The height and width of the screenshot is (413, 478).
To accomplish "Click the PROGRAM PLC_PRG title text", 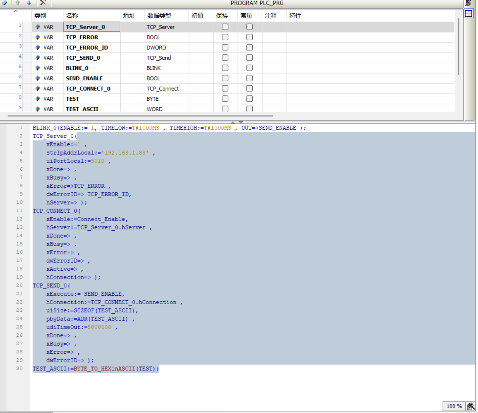I will pyautogui.click(x=257, y=3).
